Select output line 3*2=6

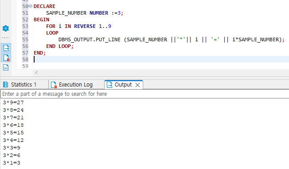click(x=12, y=155)
